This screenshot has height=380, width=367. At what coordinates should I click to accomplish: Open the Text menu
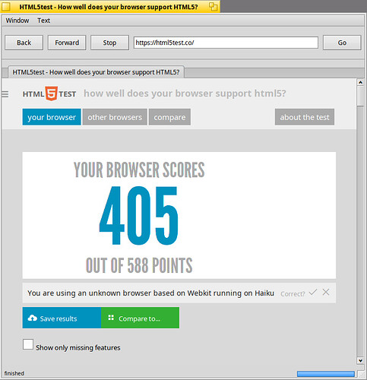point(43,21)
